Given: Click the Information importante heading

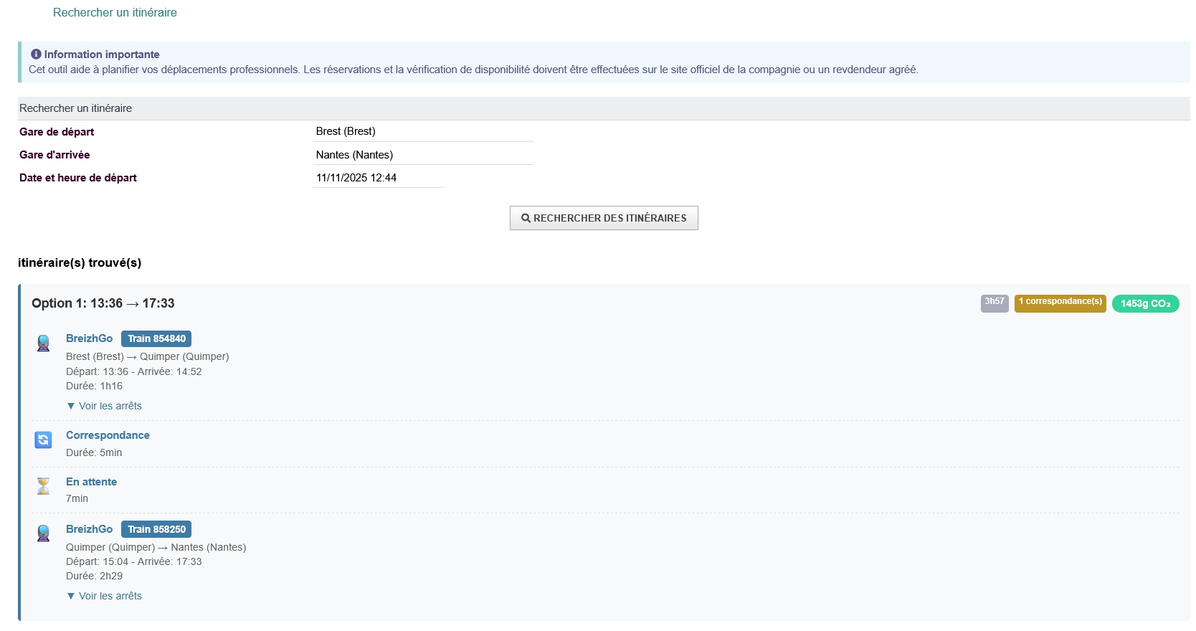Looking at the screenshot, I should [x=102, y=54].
